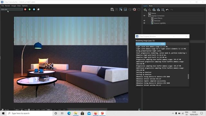Screen dimensions: 206x116
Task: Click the greyed stop render icon
Action: tap(130, 9)
